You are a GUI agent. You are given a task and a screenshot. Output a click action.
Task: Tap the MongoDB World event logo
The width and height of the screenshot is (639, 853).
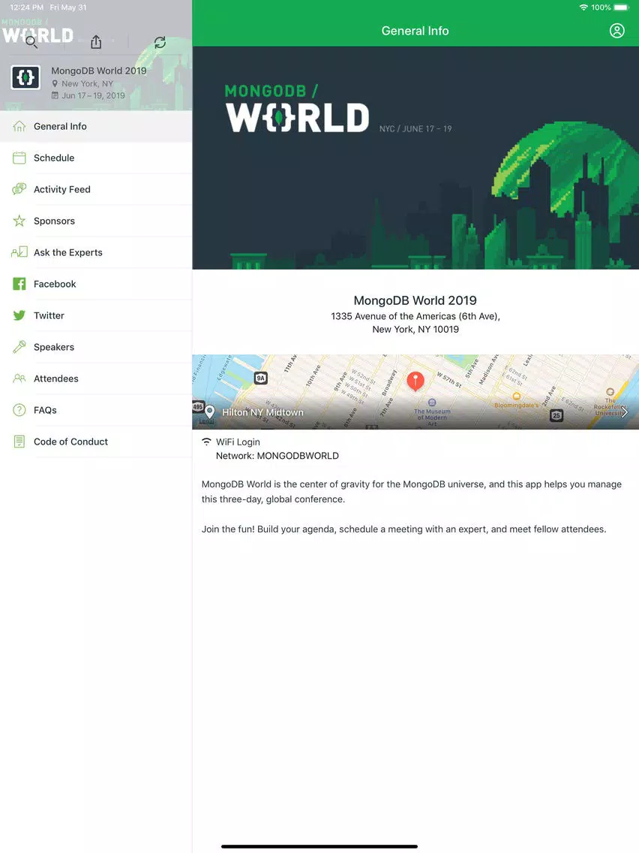(25, 77)
